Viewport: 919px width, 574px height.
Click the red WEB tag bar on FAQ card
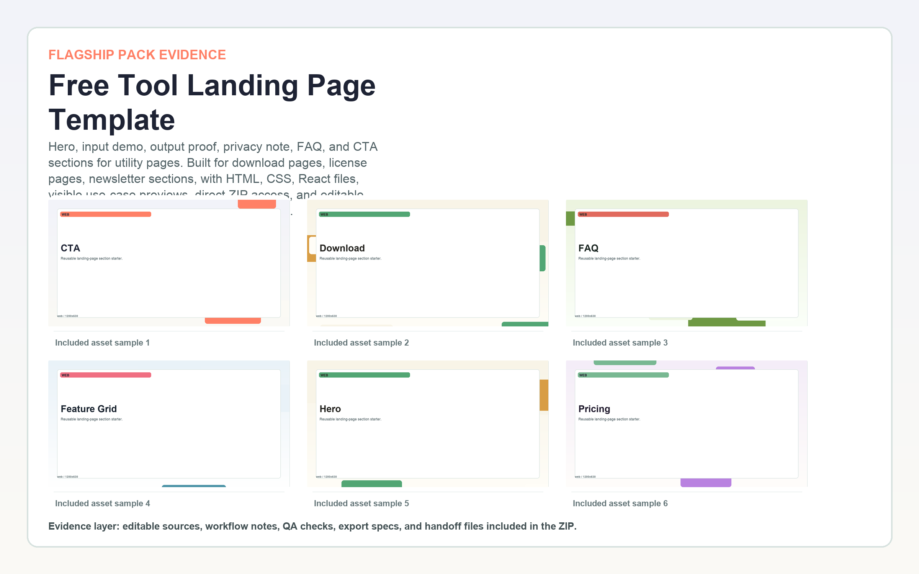623,214
